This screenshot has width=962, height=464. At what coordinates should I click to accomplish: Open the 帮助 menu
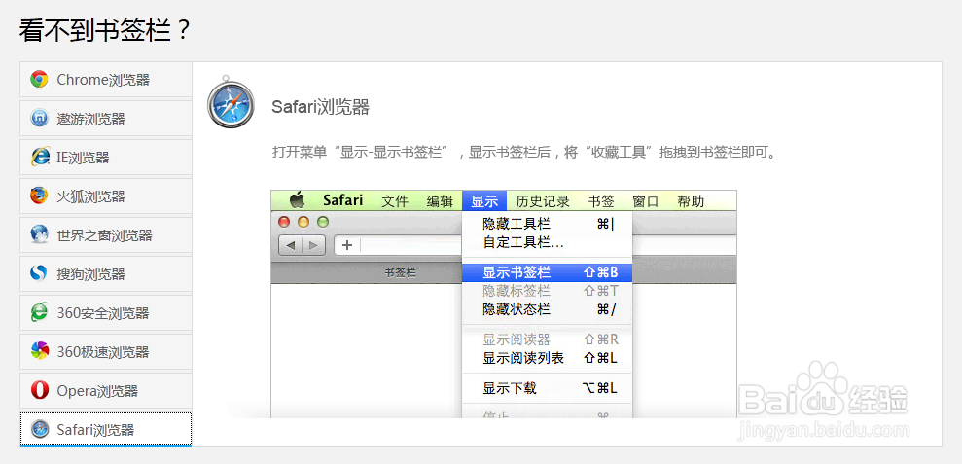tap(691, 200)
